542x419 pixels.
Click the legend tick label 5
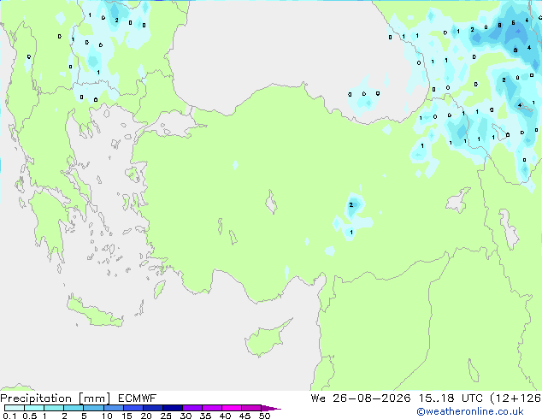(x=84, y=416)
